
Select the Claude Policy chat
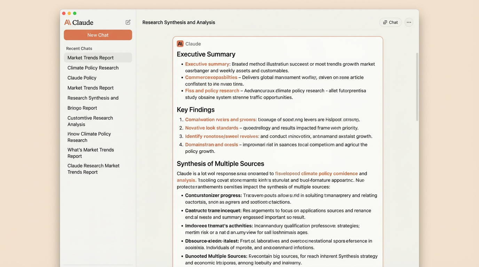[82, 78]
